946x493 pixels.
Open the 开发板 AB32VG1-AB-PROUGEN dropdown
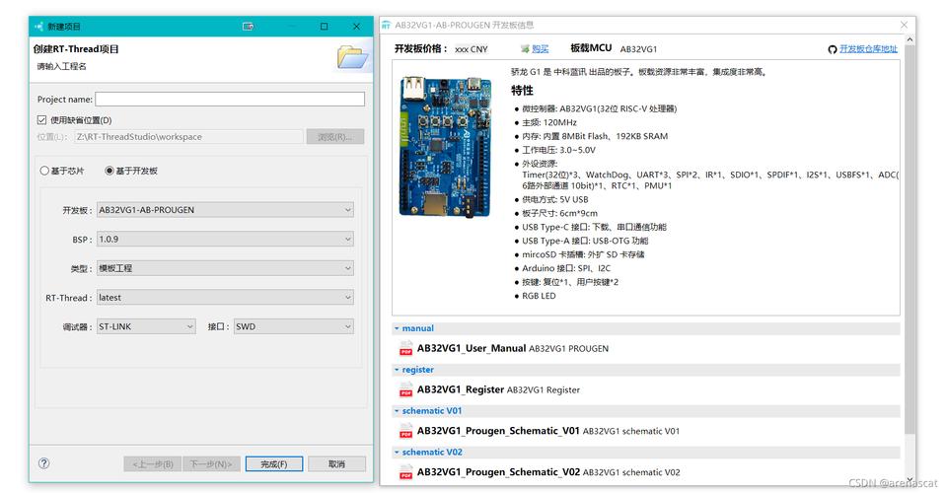(x=225, y=210)
